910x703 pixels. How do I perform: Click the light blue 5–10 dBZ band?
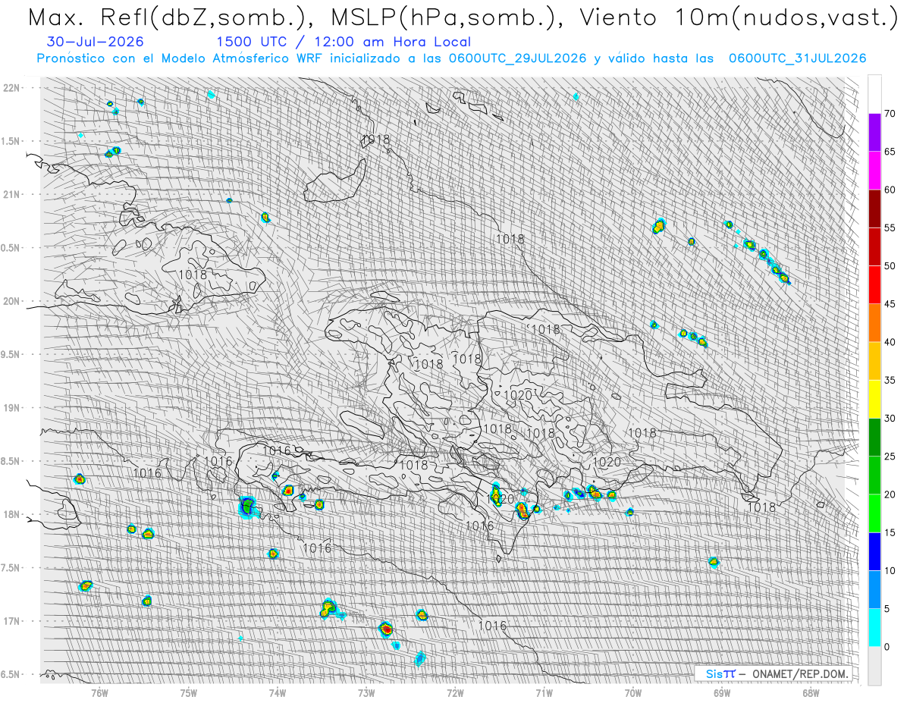coord(874,589)
